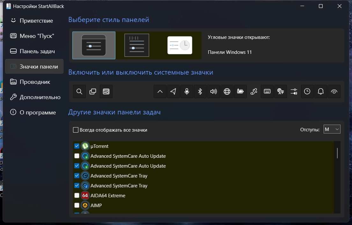352x225 pixels.
Task: Switch to the 'Меню "Пуск"' section
Action: (x=37, y=36)
